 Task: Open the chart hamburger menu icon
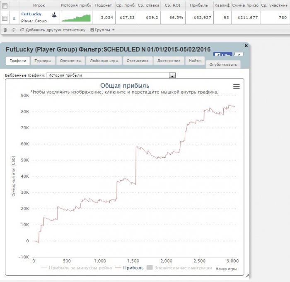pyautogui.click(x=237, y=87)
